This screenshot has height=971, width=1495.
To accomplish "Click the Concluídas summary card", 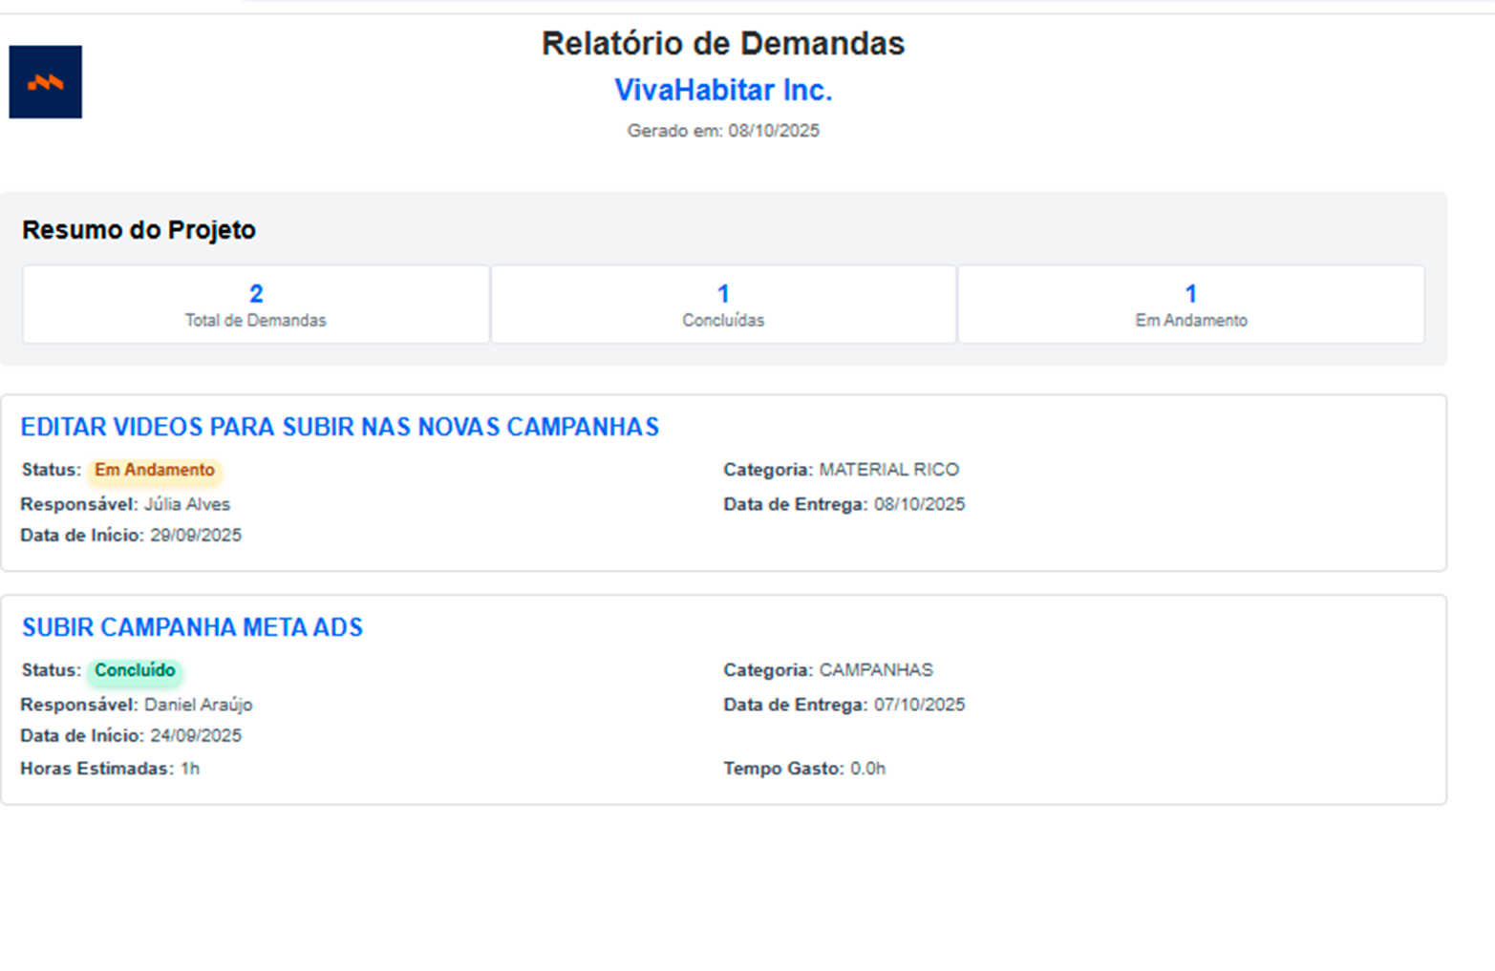I will click(x=723, y=305).
